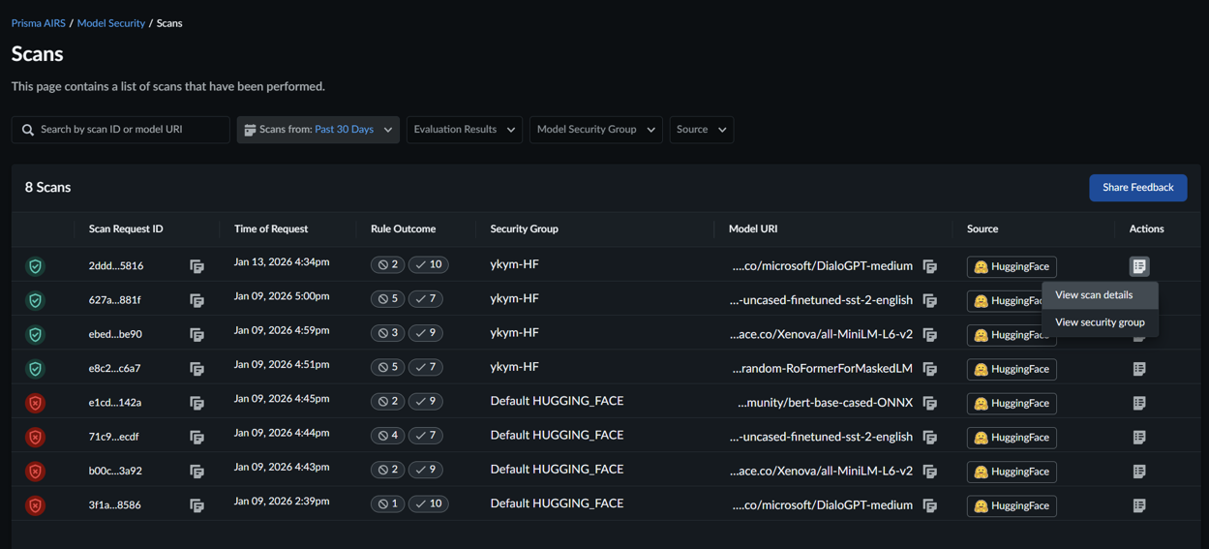The image size is (1209, 549).
Task: Copy model URI for bert-base-cased-ONNX
Action: pos(929,403)
